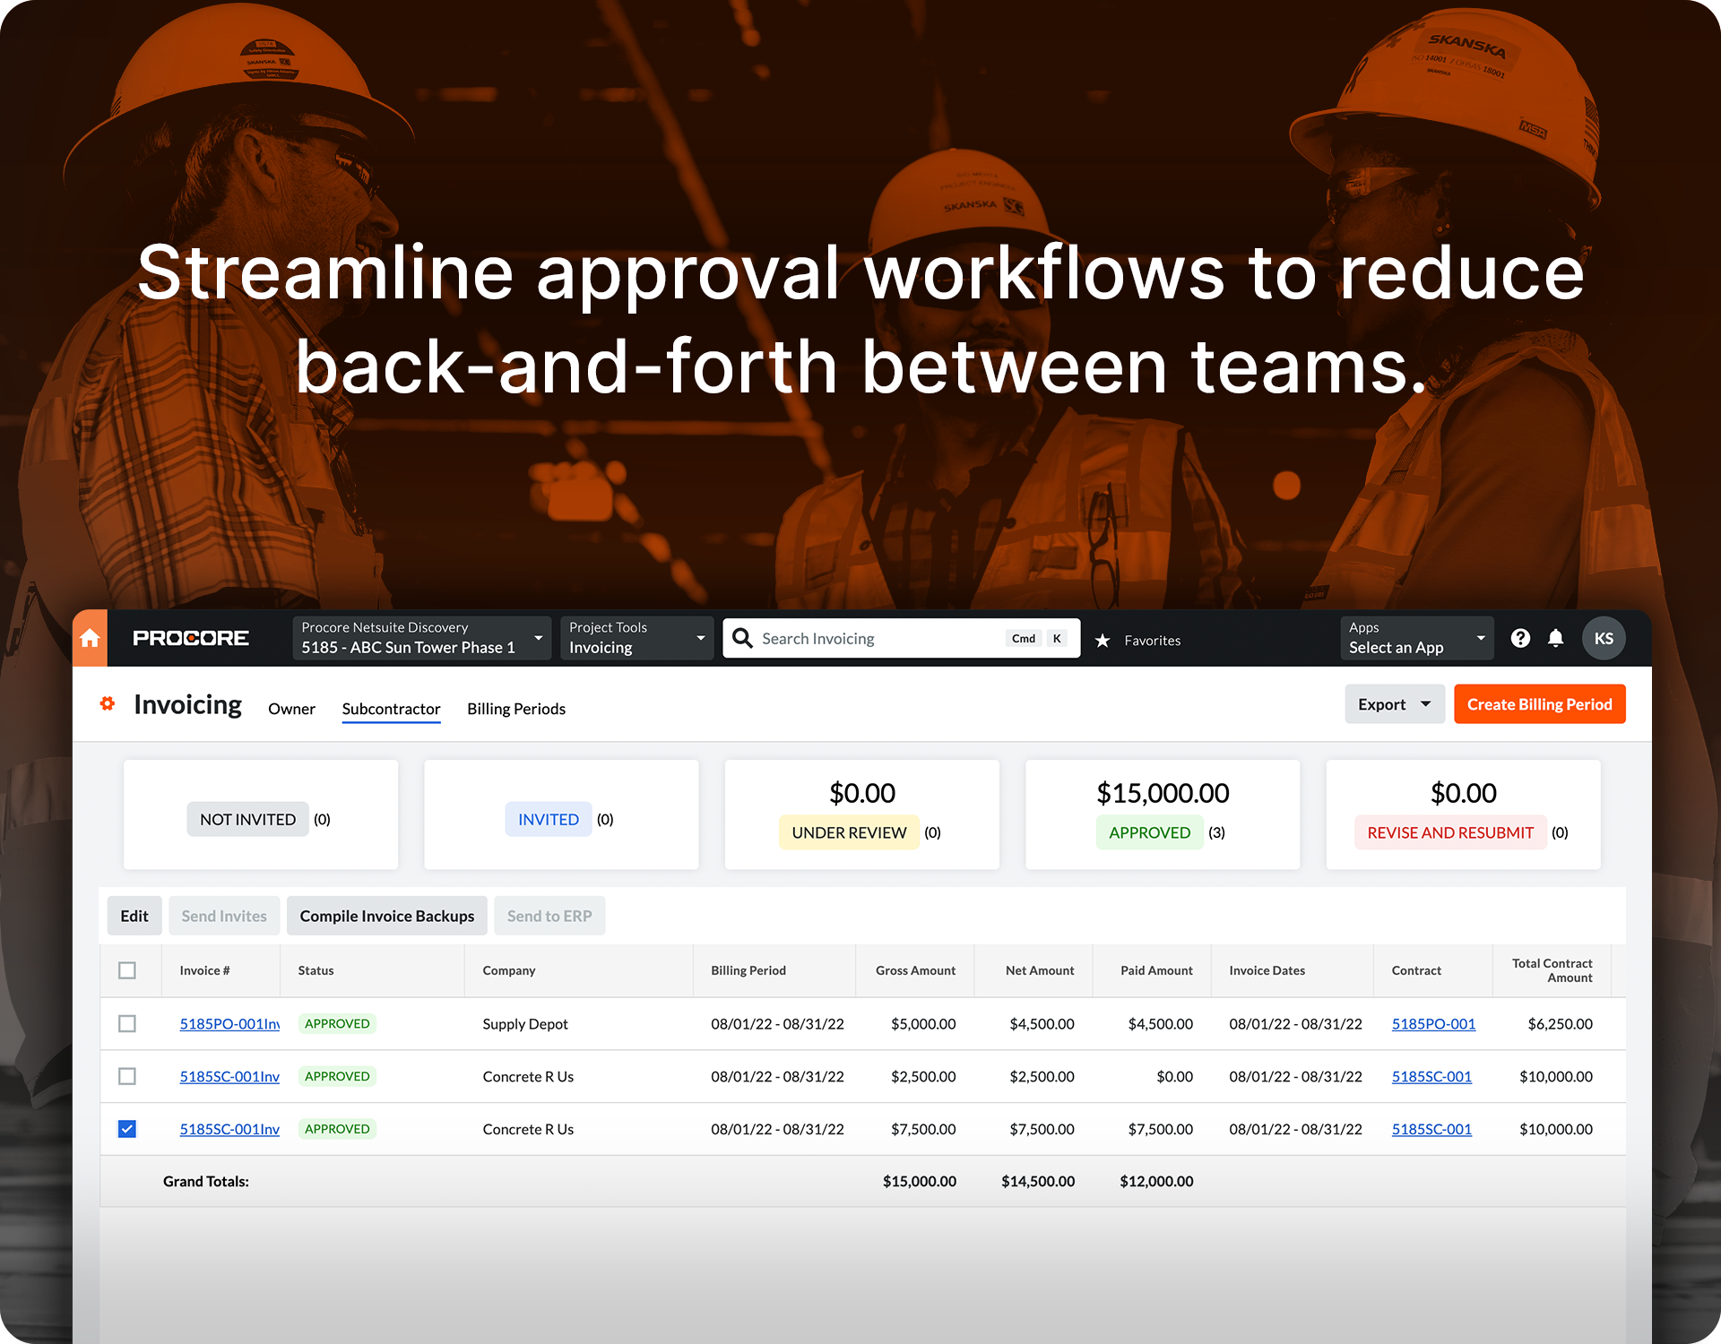Viewport: 1721px width, 1344px height.
Task: Click the Favorites star icon
Action: tap(1103, 641)
